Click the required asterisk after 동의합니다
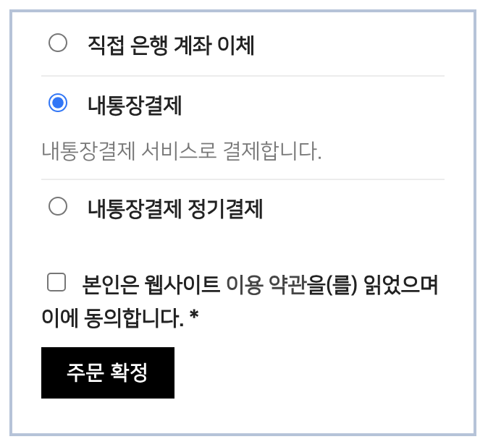The height and width of the screenshot is (447, 488). point(194,315)
